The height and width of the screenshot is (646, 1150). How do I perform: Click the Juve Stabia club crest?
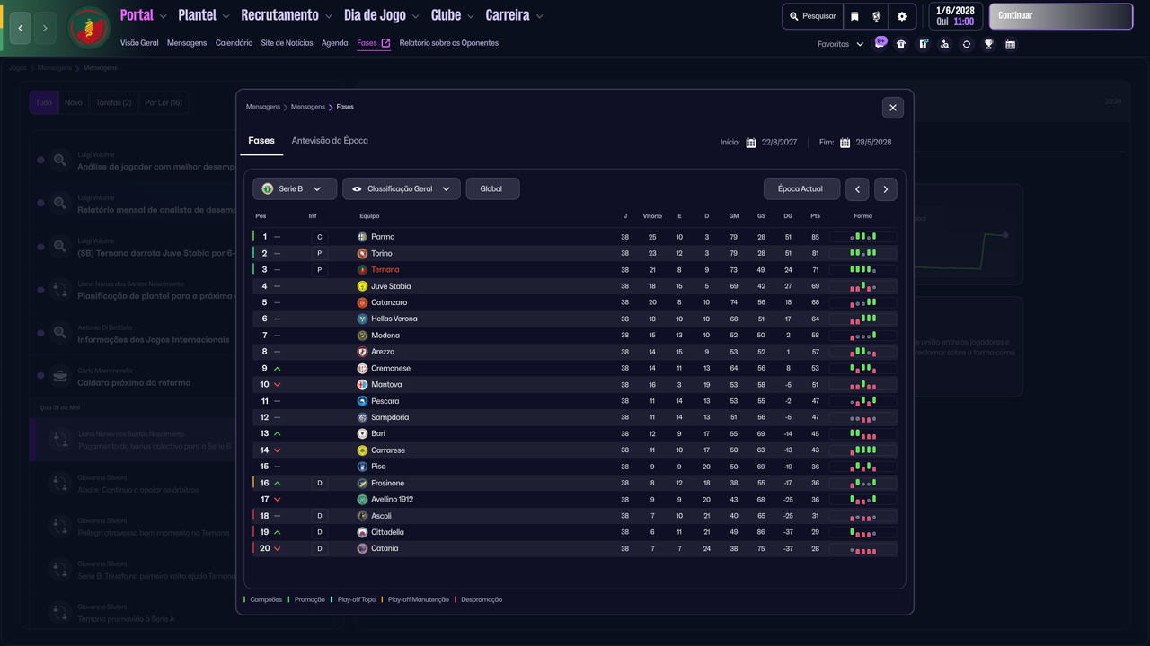click(x=362, y=286)
